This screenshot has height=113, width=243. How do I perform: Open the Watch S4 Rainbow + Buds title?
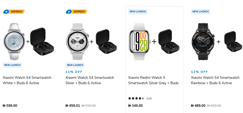click(215, 80)
